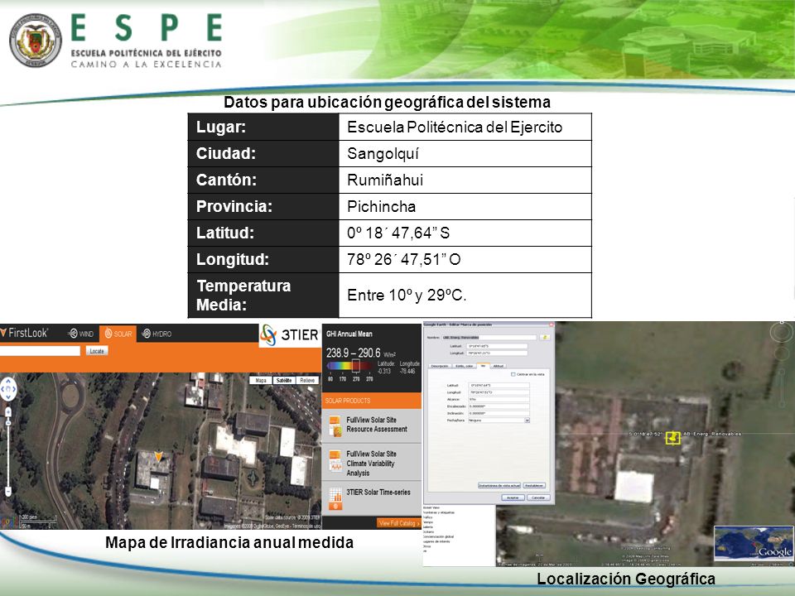
Task: Open the Descripción tab in placemark dialog
Action: [440, 366]
